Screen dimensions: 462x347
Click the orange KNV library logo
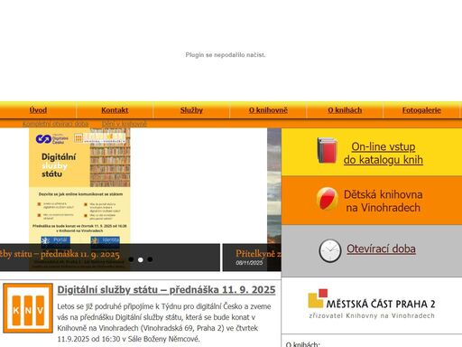28,308
